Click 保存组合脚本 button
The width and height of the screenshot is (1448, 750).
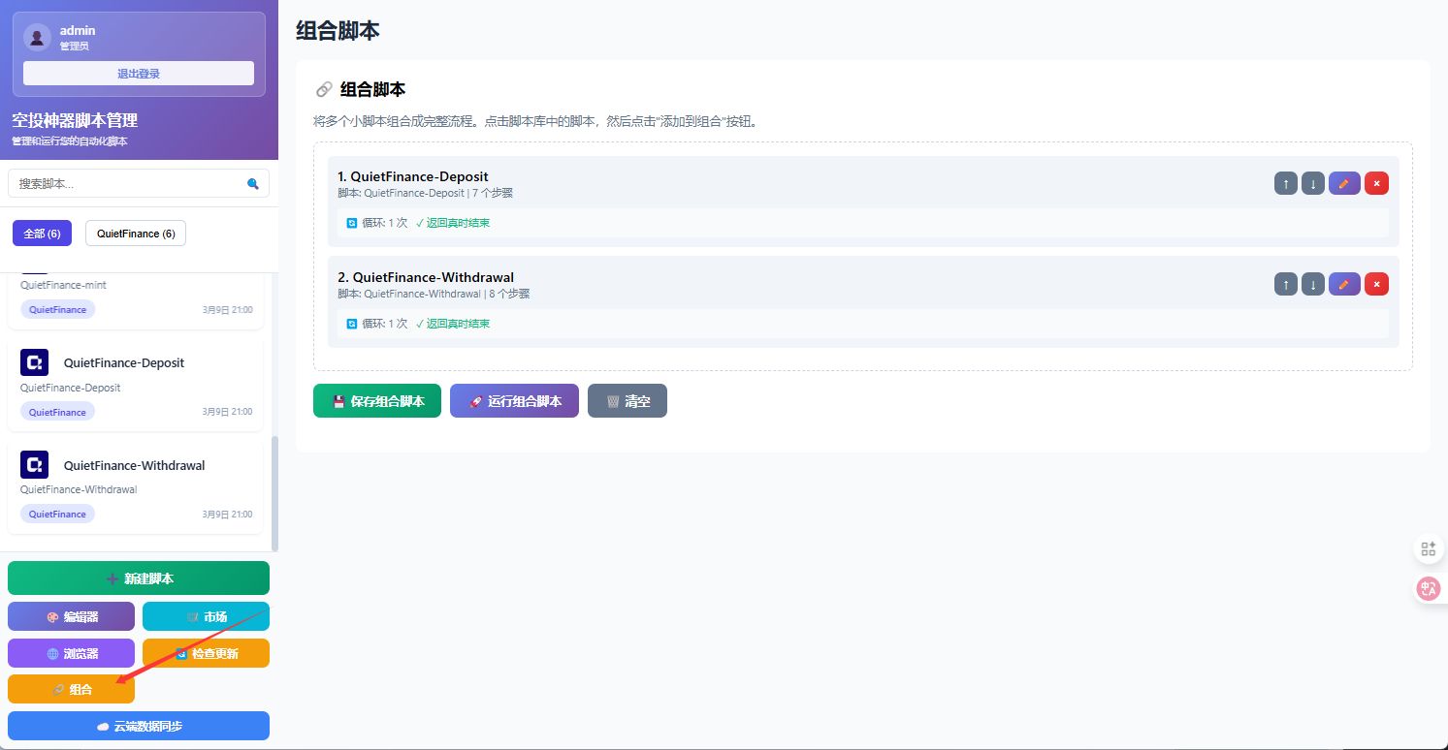377,401
